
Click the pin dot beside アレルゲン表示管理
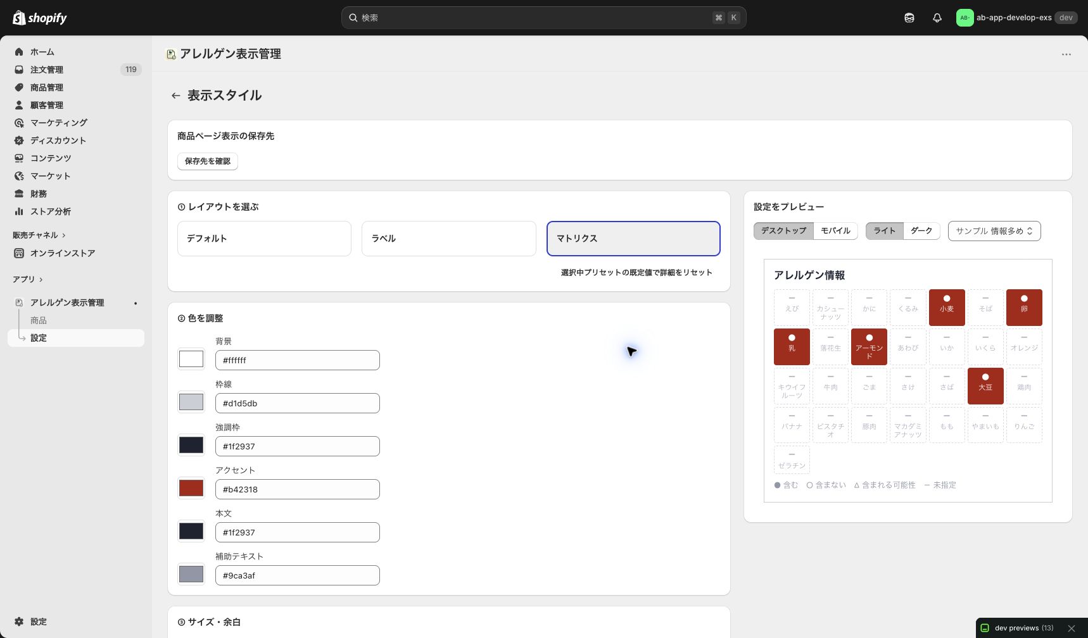click(x=136, y=303)
